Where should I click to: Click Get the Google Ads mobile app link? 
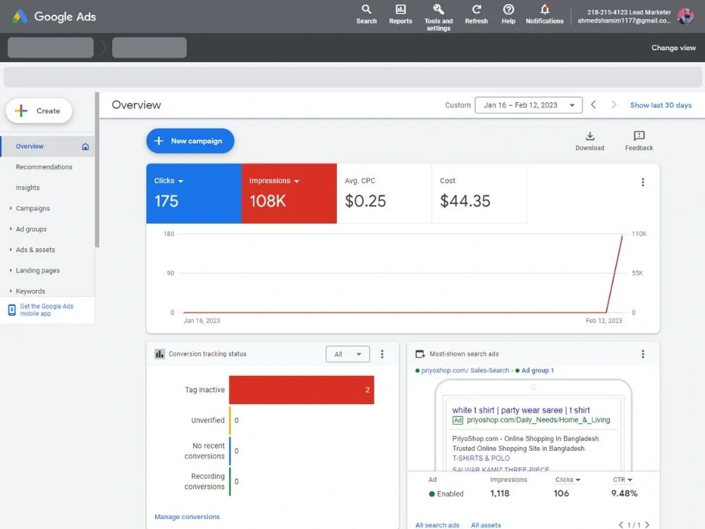47,310
